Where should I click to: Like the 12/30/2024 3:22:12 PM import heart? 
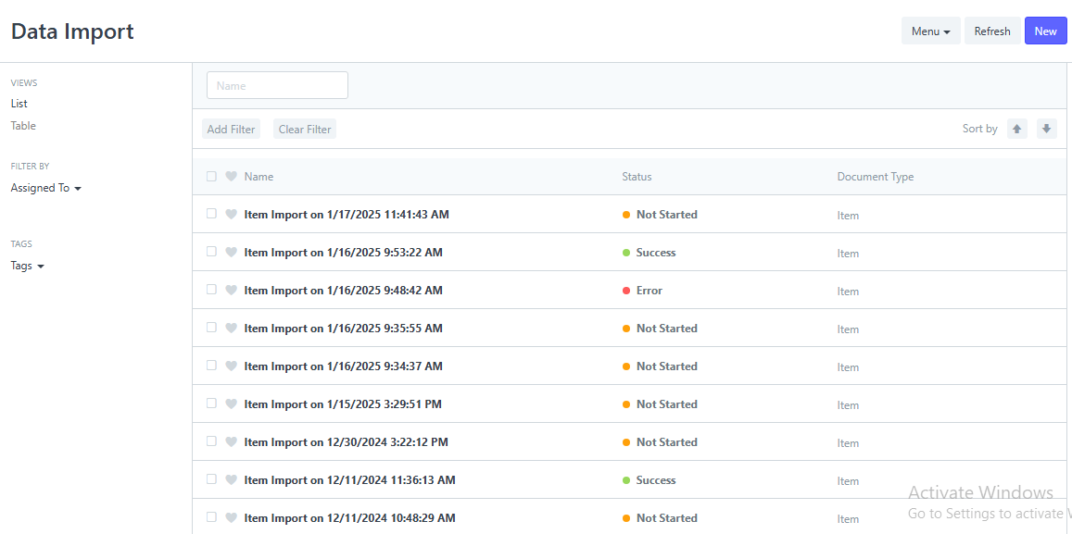click(231, 442)
